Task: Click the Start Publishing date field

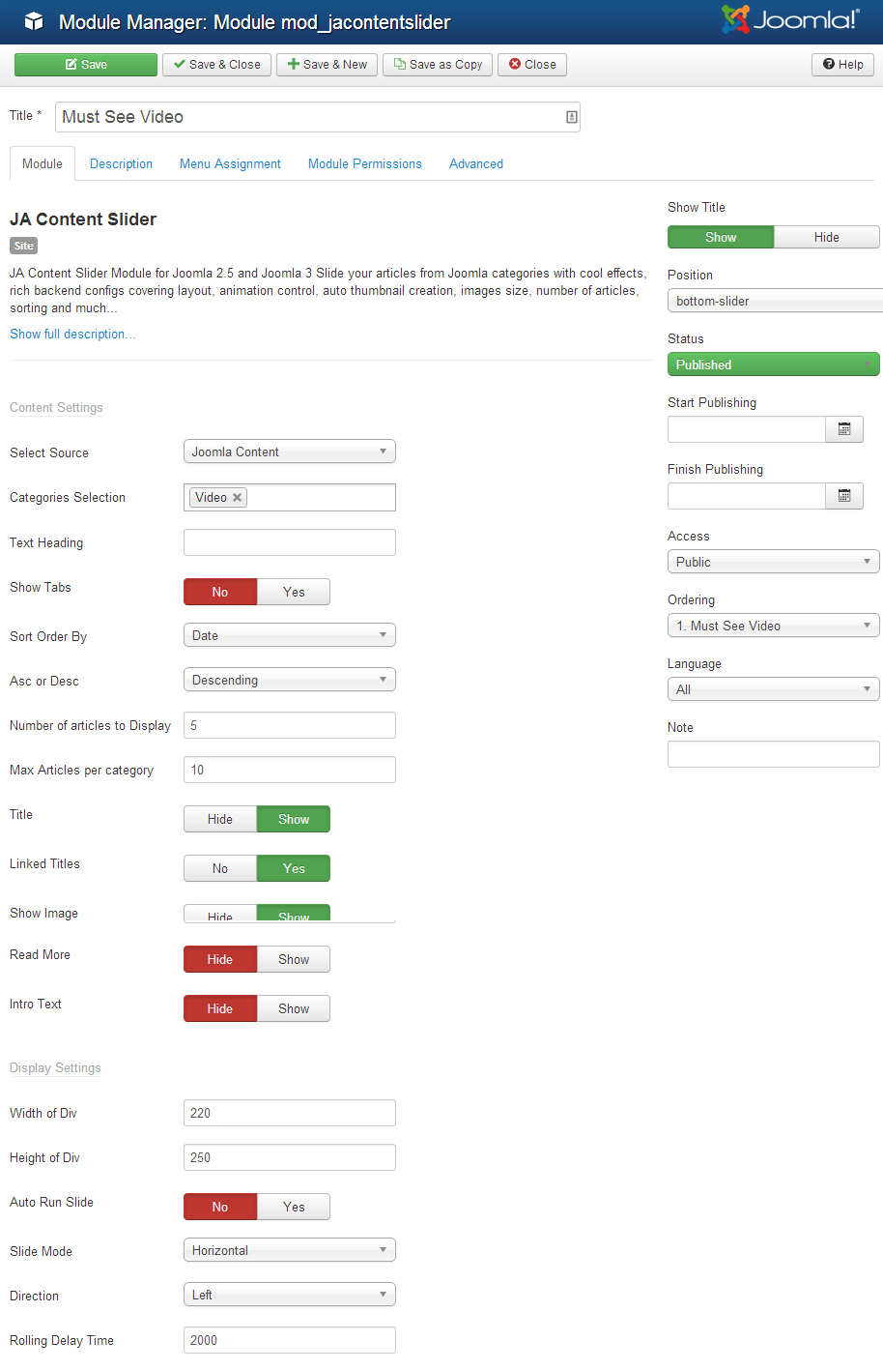Action: pos(747,429)
